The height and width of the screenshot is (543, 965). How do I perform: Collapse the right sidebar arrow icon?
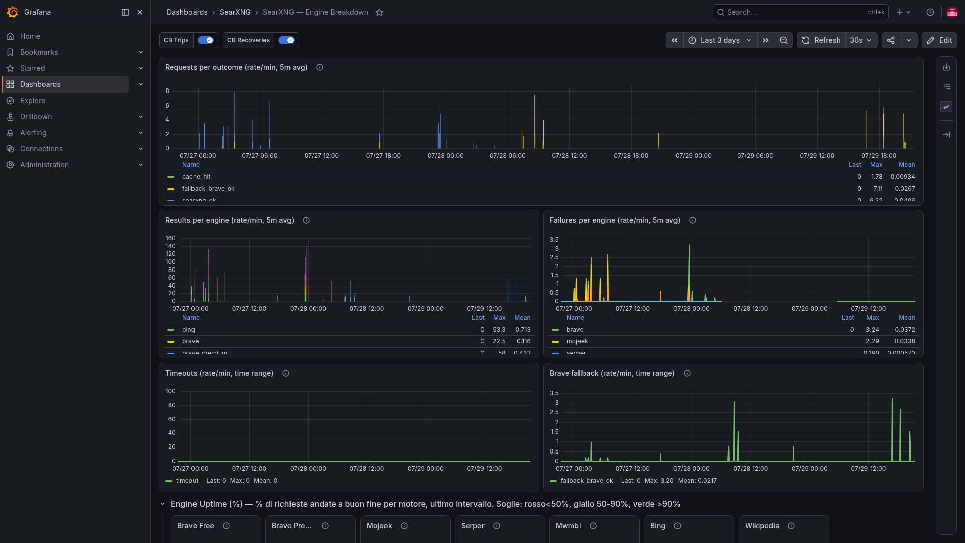(x=946, y=135)
